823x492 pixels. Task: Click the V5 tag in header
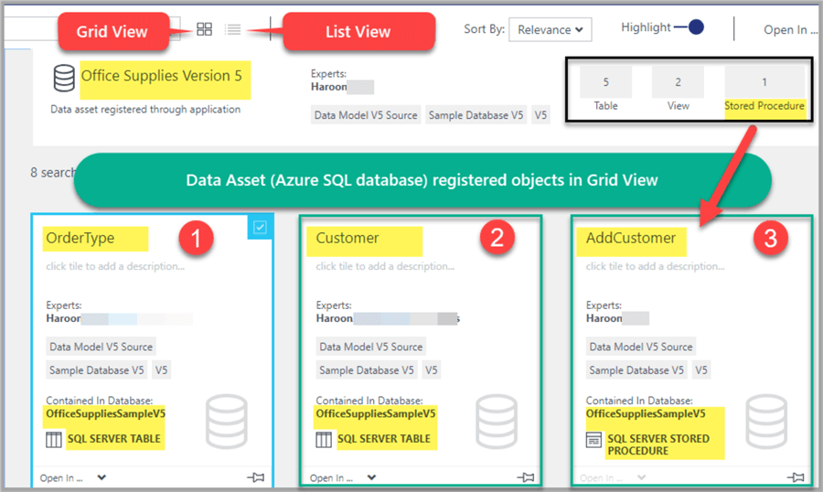(540, 115)
